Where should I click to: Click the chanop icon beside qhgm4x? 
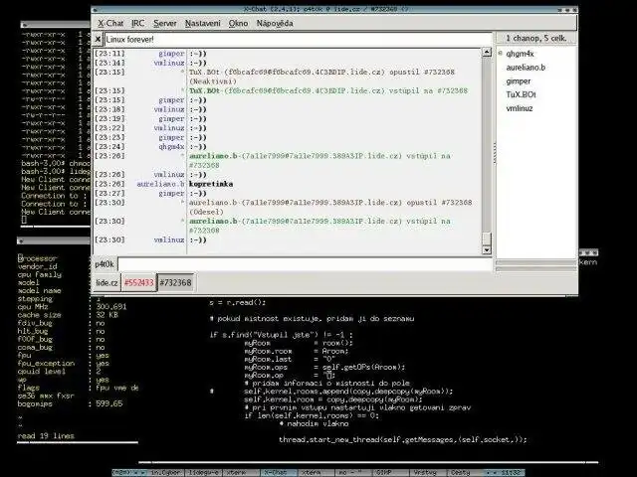pyautogui.click(x=501, y=53)
